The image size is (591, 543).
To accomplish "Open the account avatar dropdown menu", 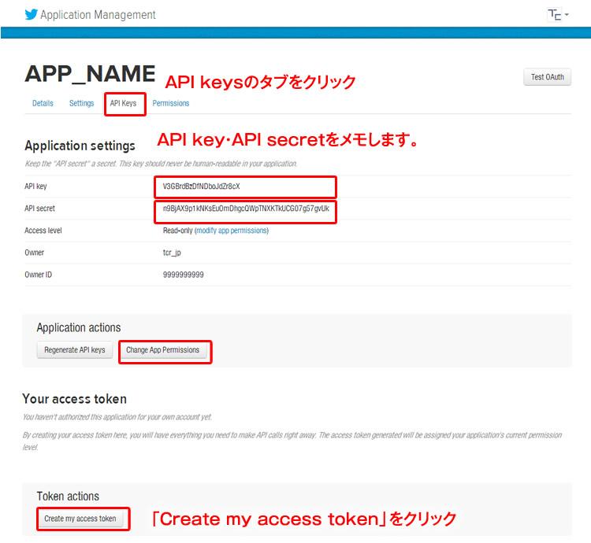I will (x=558, y=15).
